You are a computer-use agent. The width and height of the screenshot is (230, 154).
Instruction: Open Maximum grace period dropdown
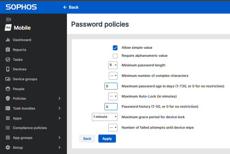click(x=105, y=117)
